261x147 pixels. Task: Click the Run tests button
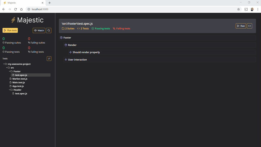[10, 30]
